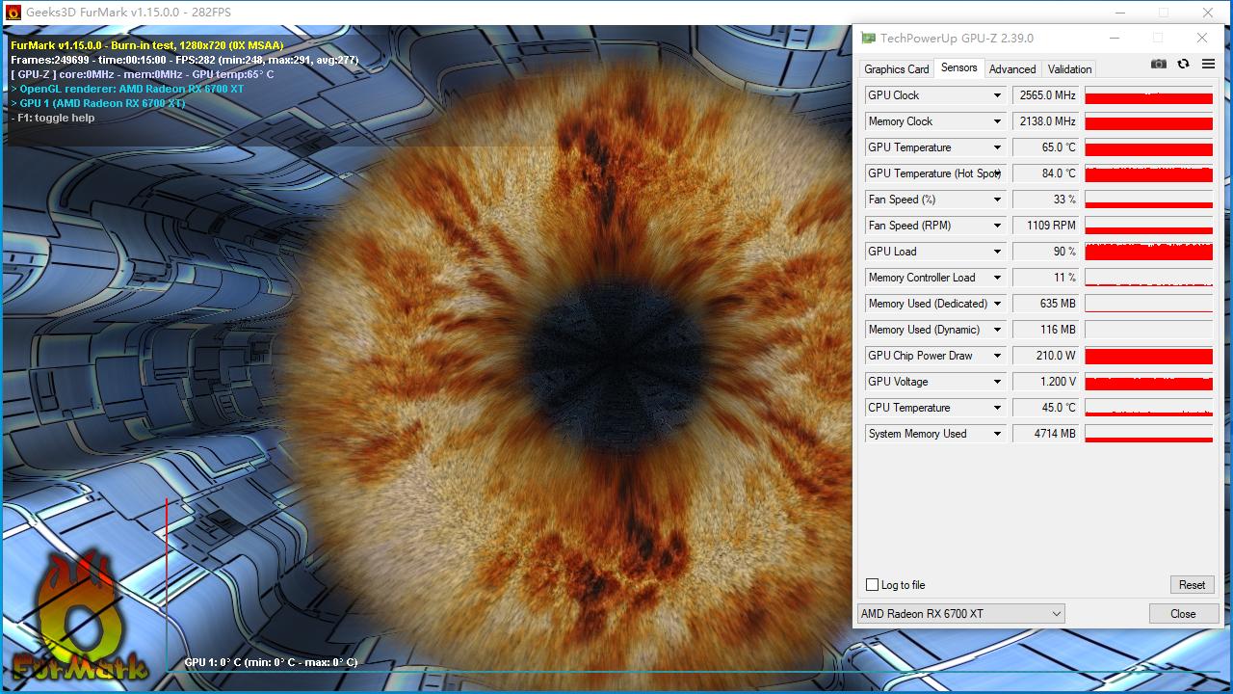The image size is (1233, 694).
Task: Click the Close button in GPU-Z
Action: click(x=1183, y=614)
